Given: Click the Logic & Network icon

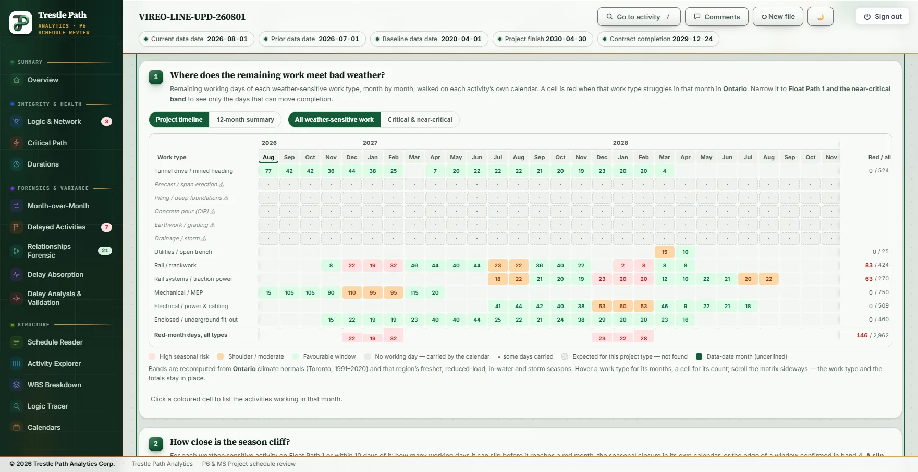Looking at the screenshot, I should click(x=17, y=122).
